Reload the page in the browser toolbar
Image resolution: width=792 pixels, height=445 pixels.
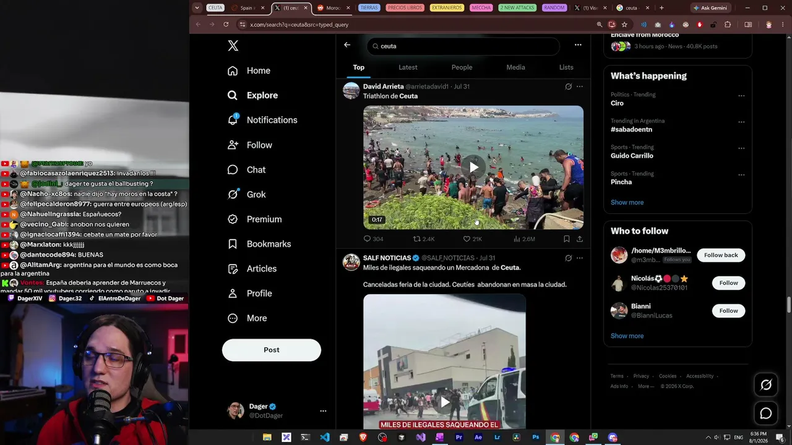tap(226, 25)
